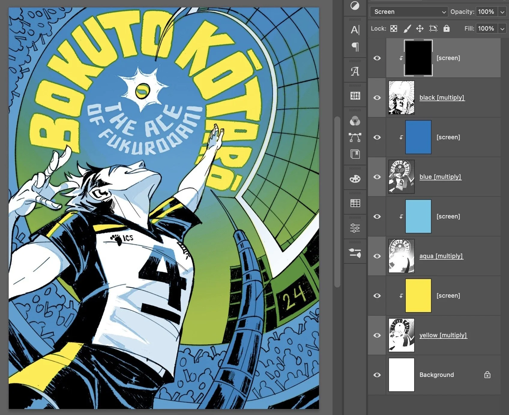
Task: Click the aqua [multiply] layer thumbnail
Action: pos(402,256)
